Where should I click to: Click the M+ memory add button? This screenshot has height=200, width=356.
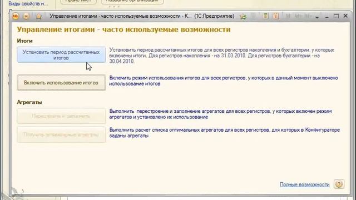(x=298, y=16)
